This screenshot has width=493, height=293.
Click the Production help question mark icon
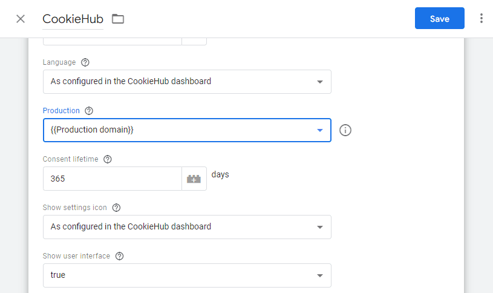[89, 111]
